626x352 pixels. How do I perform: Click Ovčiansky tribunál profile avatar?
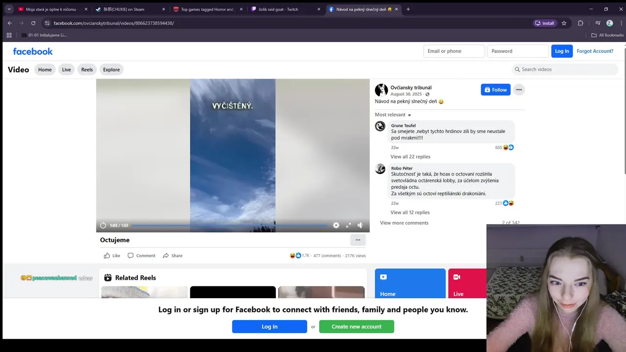[381, 90]
